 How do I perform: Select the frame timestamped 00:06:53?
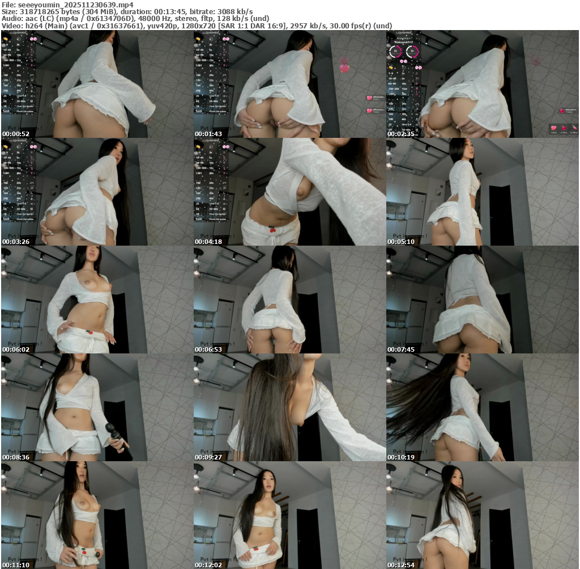(x=289, y=300)
